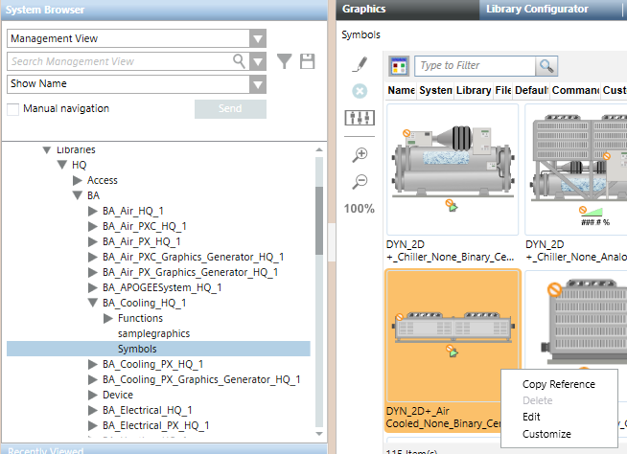Screen dimensions: 627x454
Task: Switch to the Library Configurator tab
Action: click(537, 9)
